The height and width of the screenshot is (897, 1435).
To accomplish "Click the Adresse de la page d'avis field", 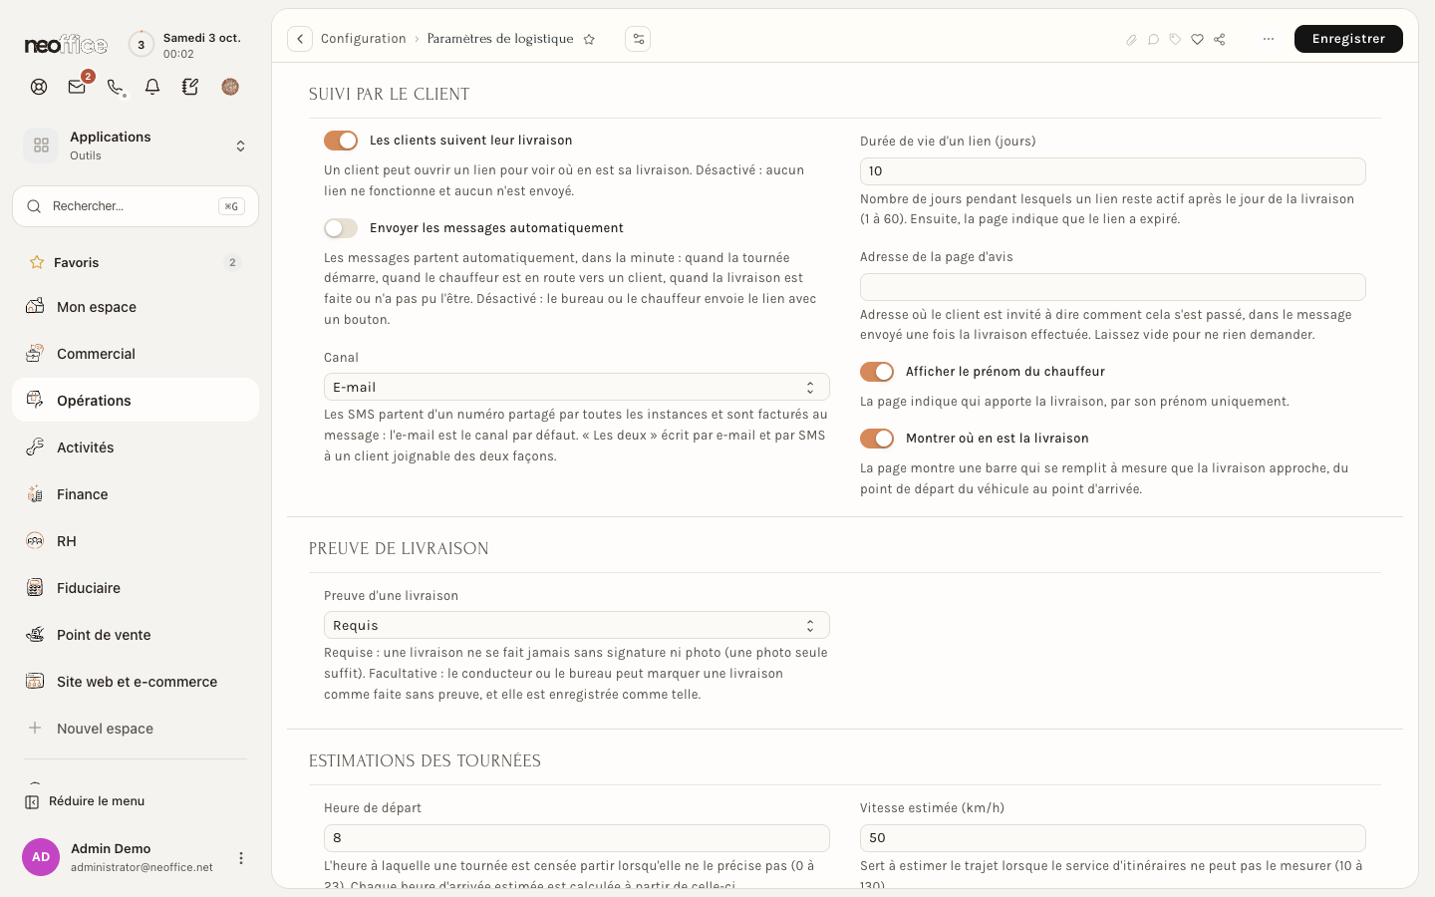I will [1112, 287].
